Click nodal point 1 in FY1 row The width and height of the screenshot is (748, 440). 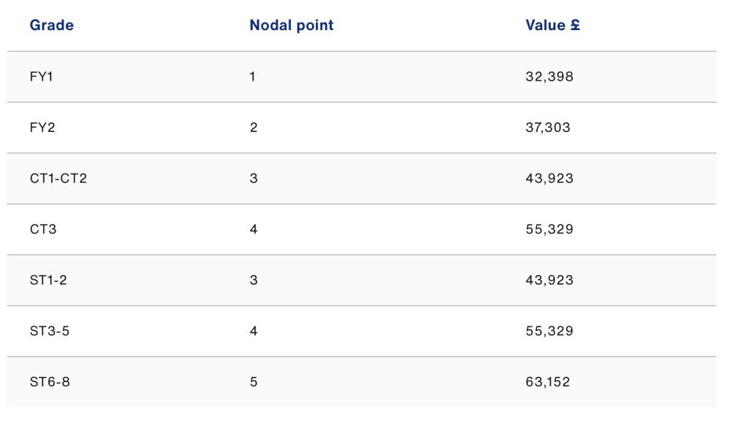[253, 76]
